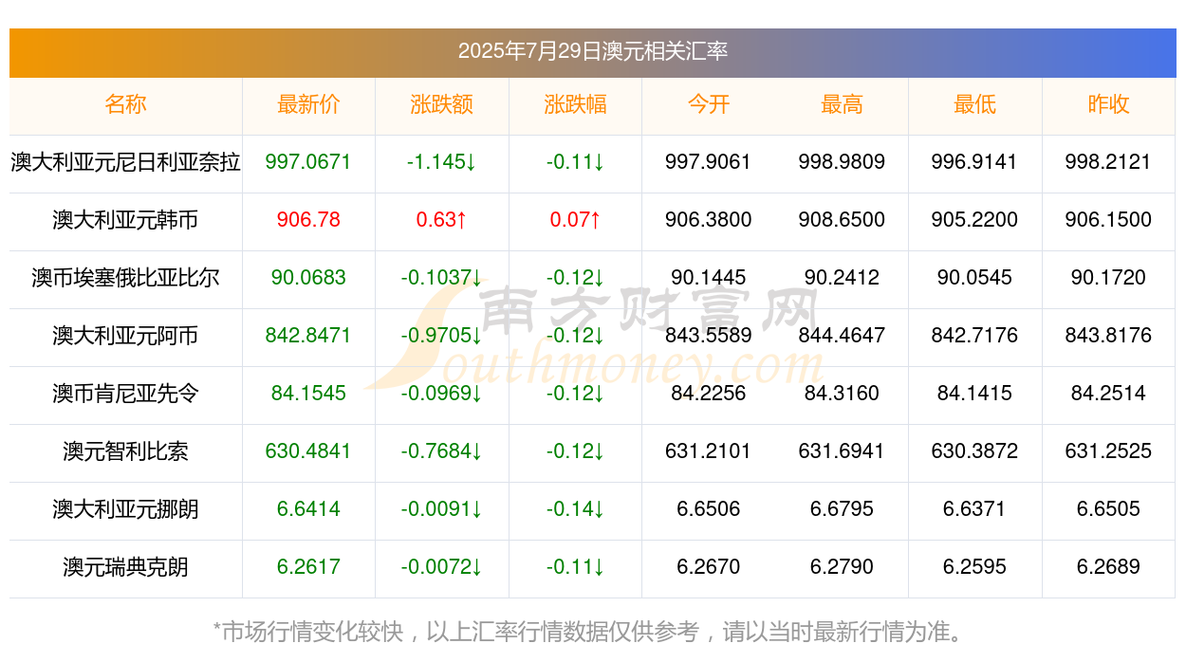Click previous close 998.2121
Screen dimensions: 1186x662
coord(1108,162)
